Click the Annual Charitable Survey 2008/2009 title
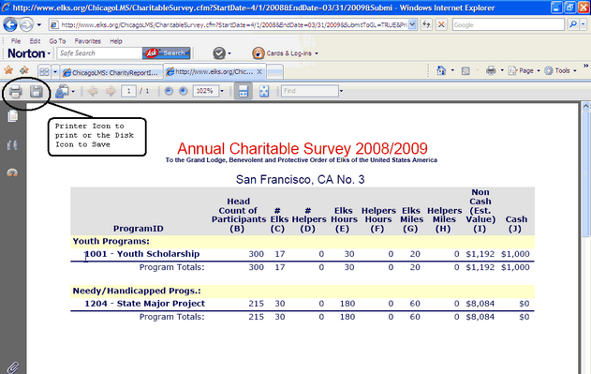Screen dimensions: 591x374 pyautogui.click(x=303, y=148)
